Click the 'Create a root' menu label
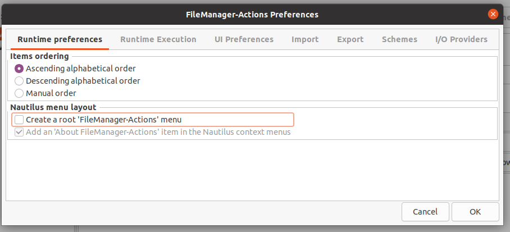 coord(103,120)
